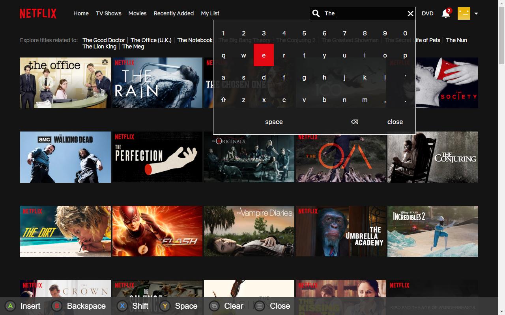Click in the search field containing "The"
Screen dimensions: 505x315
click(x=363, y=13)
